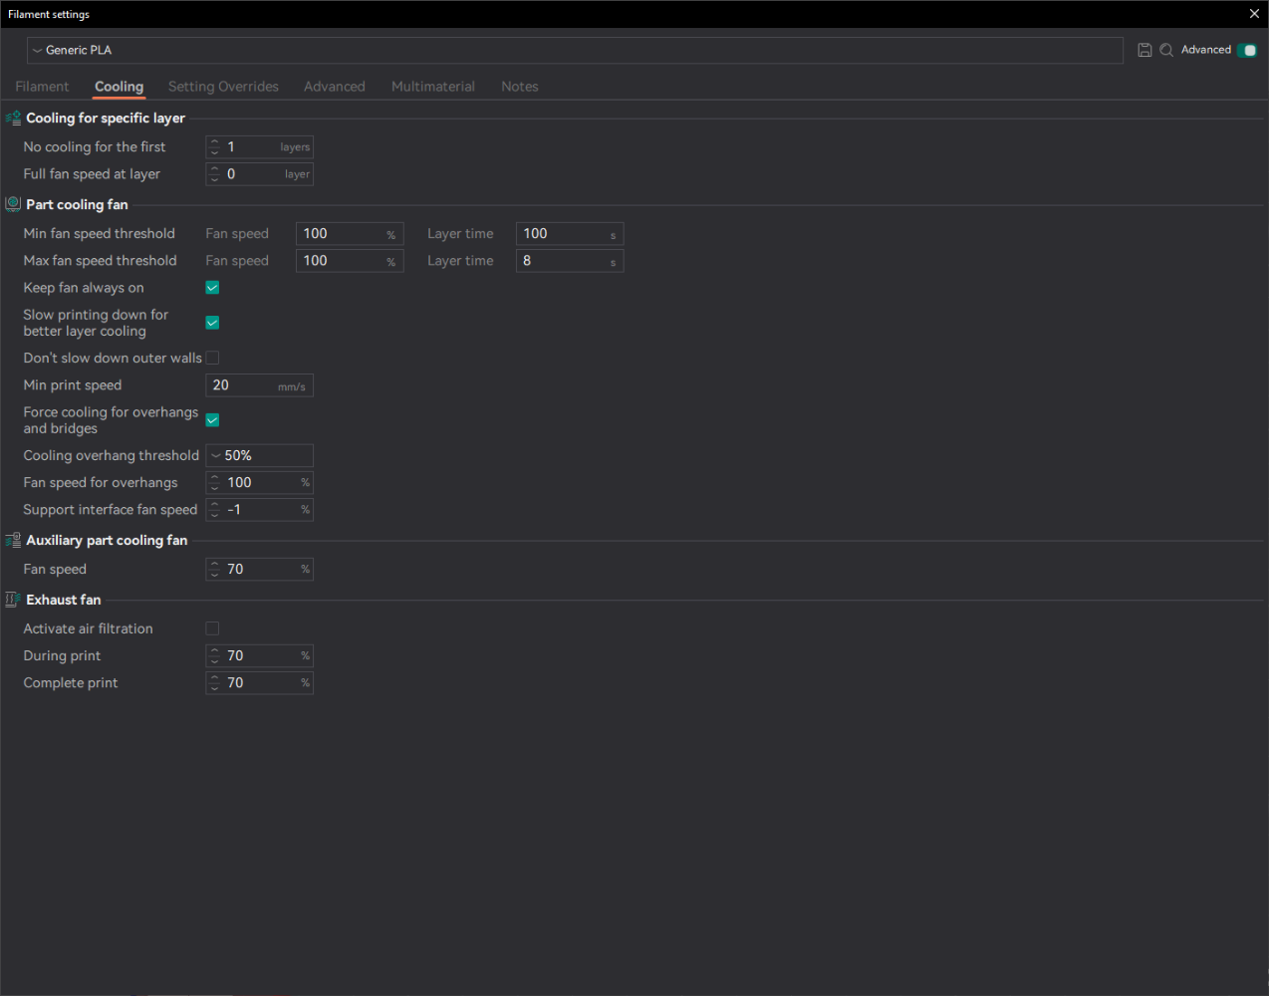Click the Exhaust fan section icon
The width and height of the screenshot is (1269, 996).
click(x=13, y=600)
